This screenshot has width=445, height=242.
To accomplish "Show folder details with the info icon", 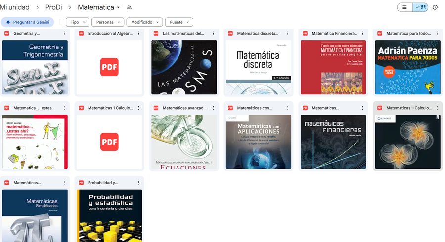I will [x=435, y=7].
